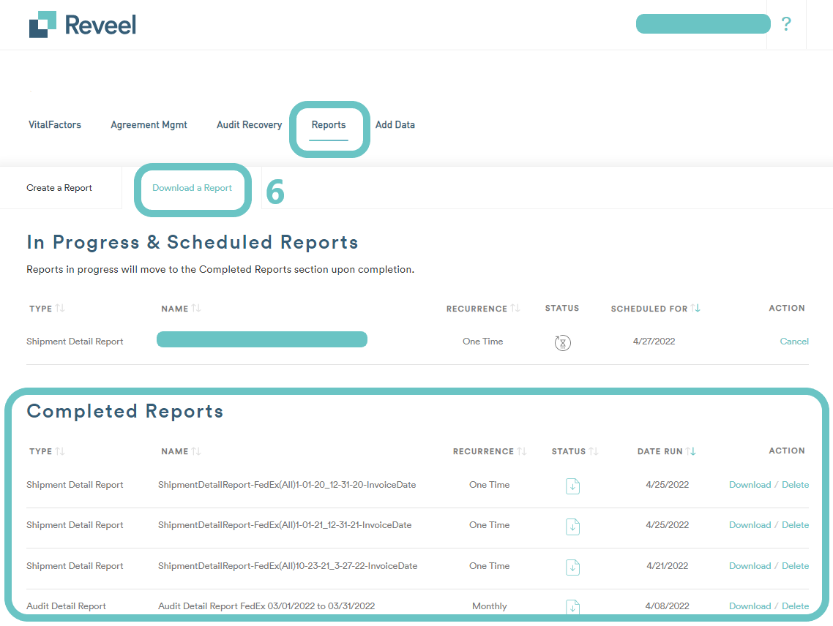The image size is (833, 626).
Task: Open the Create a Report tab
Action: (59, 188)
